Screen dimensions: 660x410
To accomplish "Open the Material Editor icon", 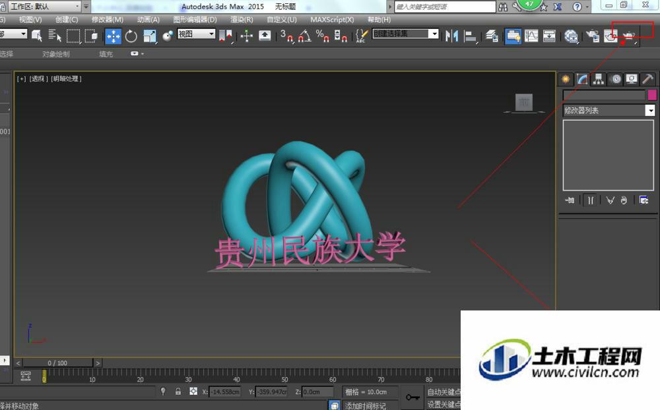I will pos(571,36).
